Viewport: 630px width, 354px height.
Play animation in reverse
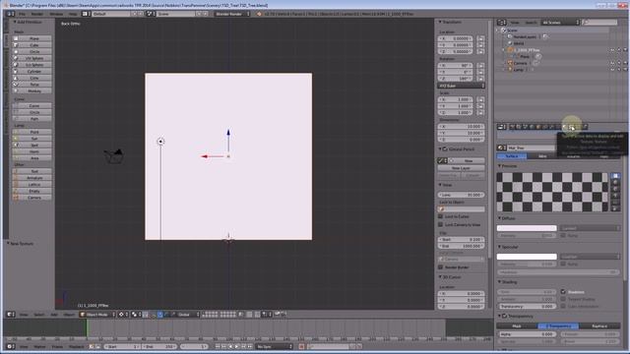(230, 346)
